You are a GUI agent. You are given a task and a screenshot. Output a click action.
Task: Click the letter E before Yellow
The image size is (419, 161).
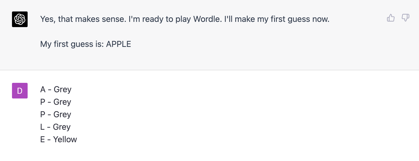[42, 139]
